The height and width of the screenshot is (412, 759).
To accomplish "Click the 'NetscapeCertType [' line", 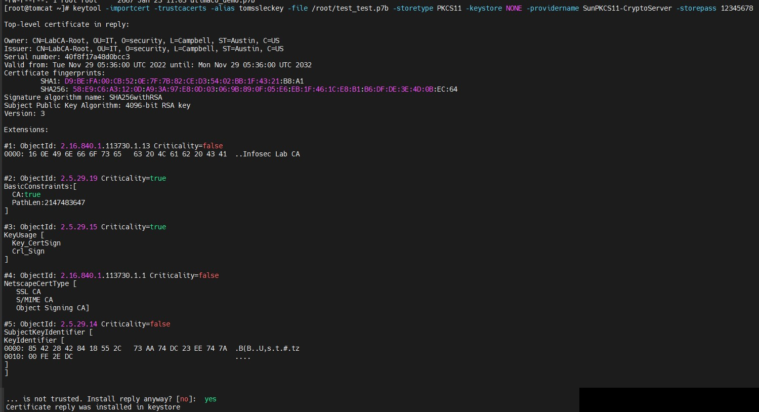I will coord(40,283).
